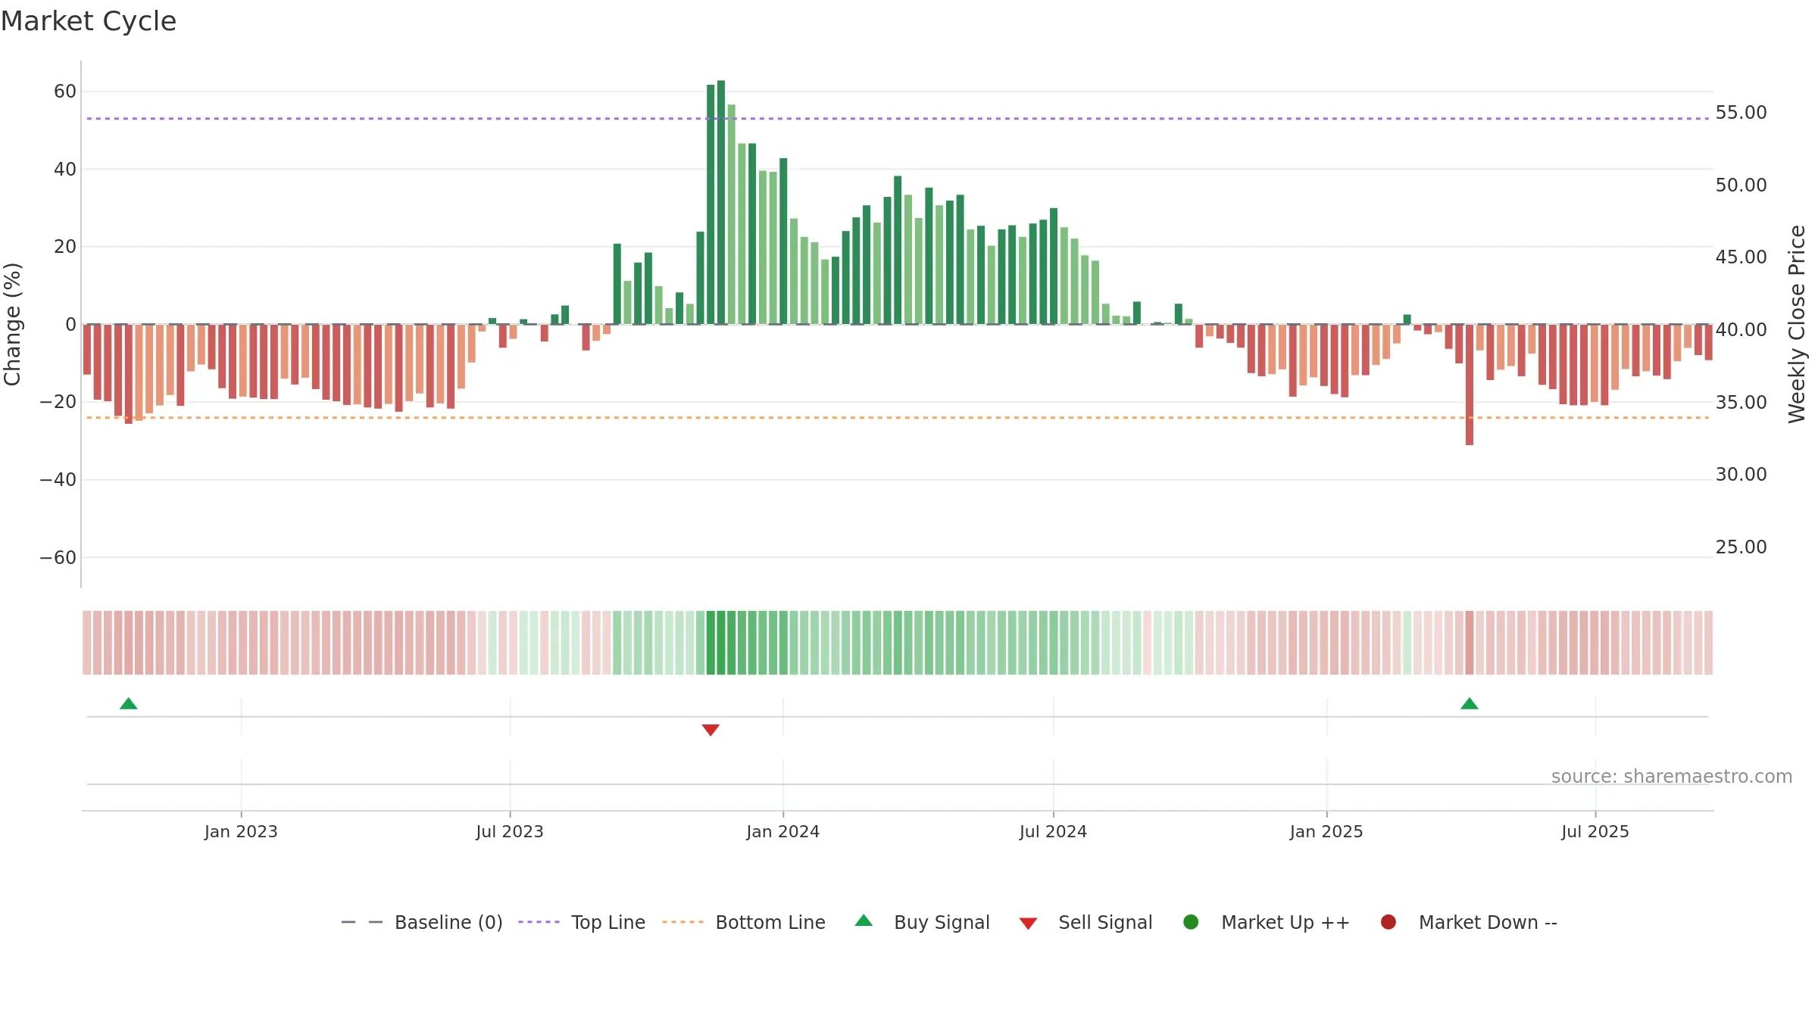Click the red sell signal triangle marker
The width and height of the screenshot is (1818, 1022).
(x=711, y=730)
